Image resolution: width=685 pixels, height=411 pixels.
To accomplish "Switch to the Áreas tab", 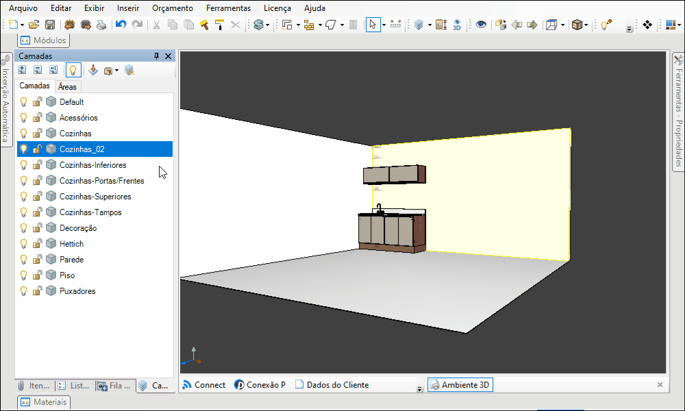I will [67, 86].
